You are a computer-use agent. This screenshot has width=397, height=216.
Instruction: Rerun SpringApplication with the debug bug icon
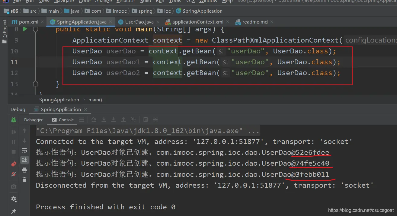(14, 120)
